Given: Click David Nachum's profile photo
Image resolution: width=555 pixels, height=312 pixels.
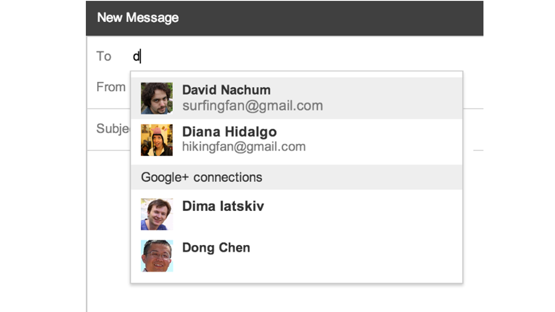Looking at the screenshot, I should click(x=157, y=98).
